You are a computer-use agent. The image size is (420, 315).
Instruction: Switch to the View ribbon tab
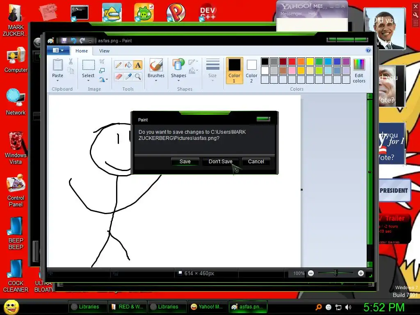(104, 51)
